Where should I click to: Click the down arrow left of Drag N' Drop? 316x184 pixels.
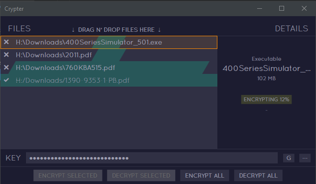tap(73, 30)
